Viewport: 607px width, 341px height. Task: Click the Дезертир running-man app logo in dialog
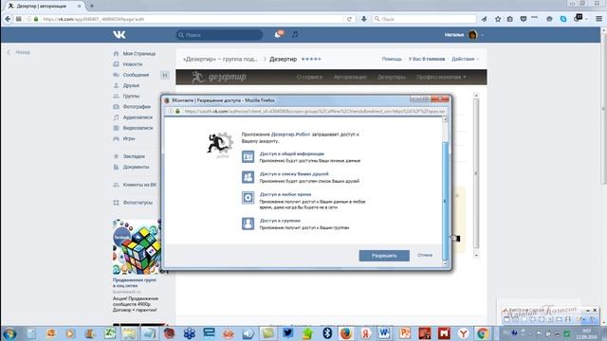(x=219, y=145)
